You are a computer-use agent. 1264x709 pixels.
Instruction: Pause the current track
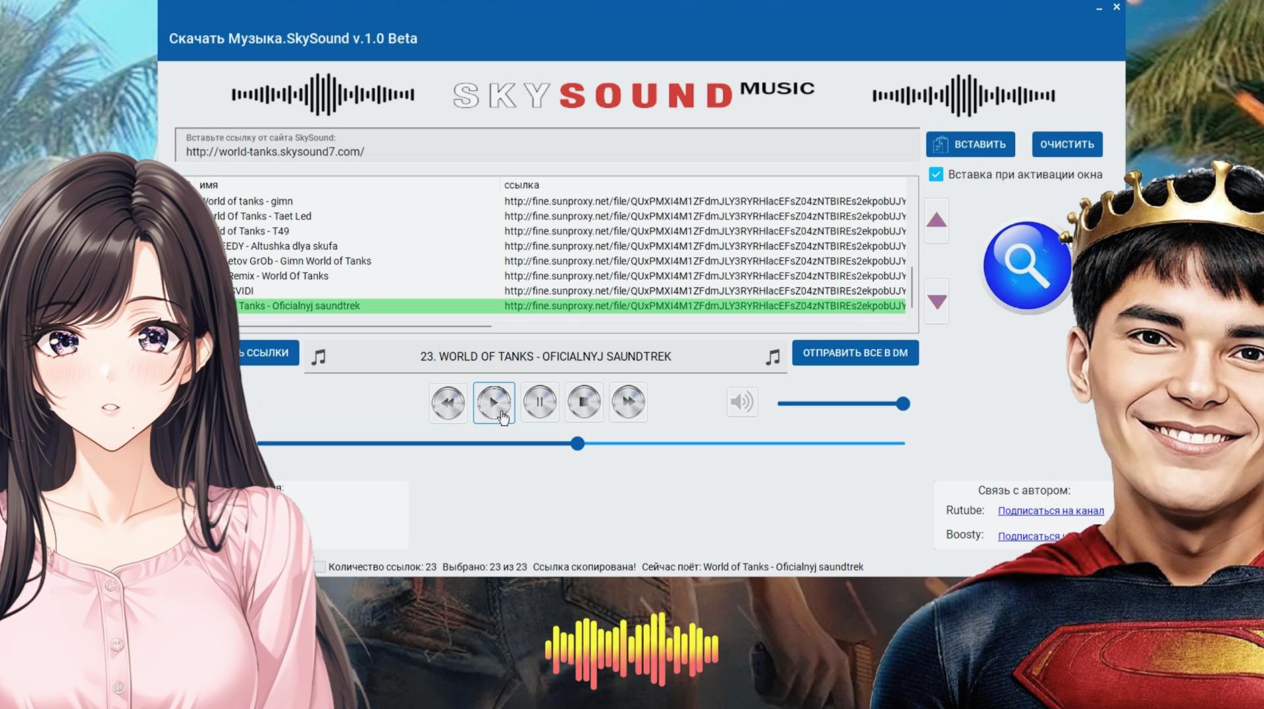tap(539, 402)
